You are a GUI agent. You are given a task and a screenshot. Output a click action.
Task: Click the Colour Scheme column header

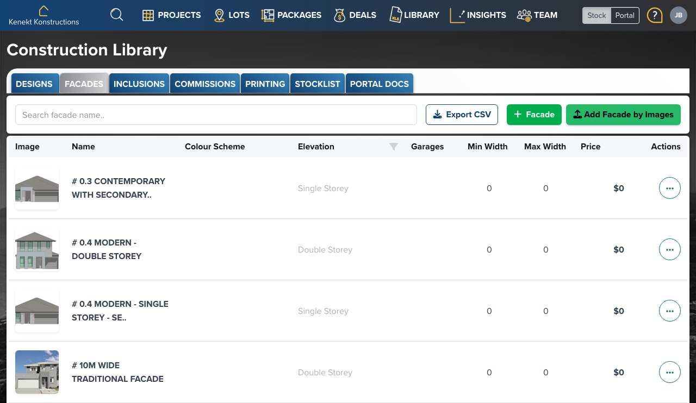[215, 147]
